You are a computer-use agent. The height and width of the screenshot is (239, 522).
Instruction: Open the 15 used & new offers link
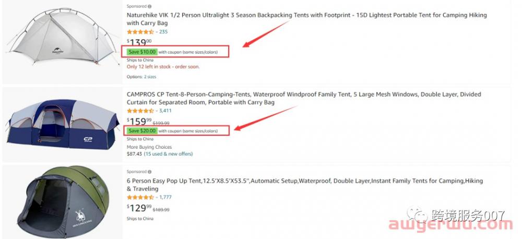click(x=168, y=154)
